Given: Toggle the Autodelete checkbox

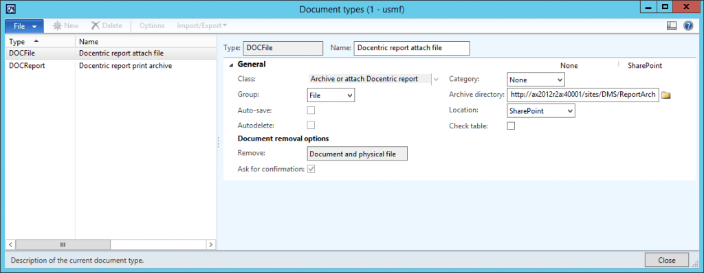Looking at the screenshot, I should click(311, 125).
